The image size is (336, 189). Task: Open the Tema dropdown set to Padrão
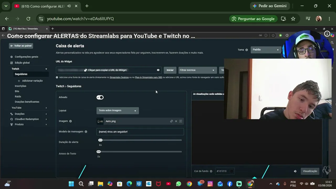(266, 50)
